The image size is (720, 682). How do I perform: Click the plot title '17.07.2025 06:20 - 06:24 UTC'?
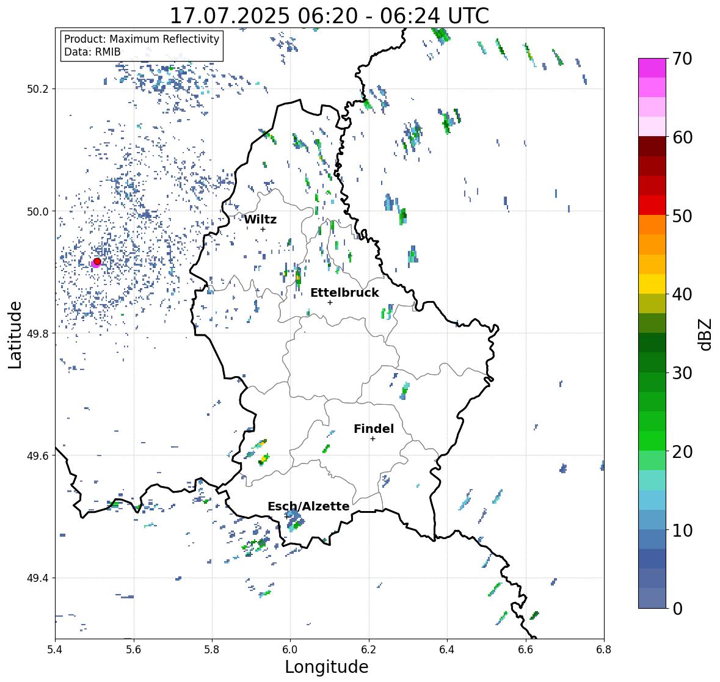tap(329, 16)
